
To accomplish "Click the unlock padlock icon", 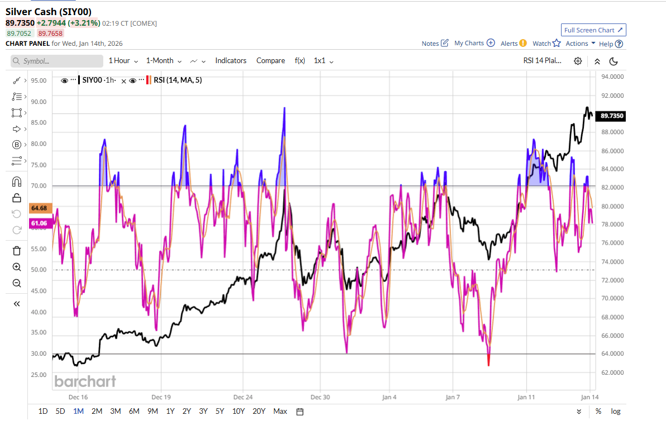I will 16,198.
